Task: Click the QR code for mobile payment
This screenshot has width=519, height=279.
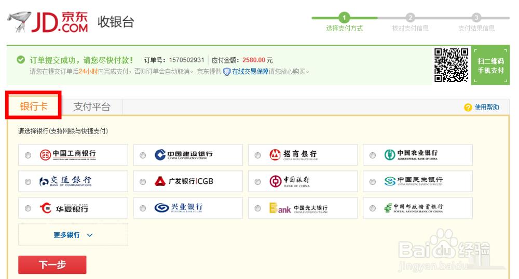Action: point(452,65)
